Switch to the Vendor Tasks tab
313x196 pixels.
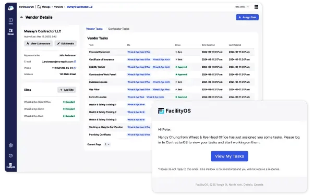[94, 29]
